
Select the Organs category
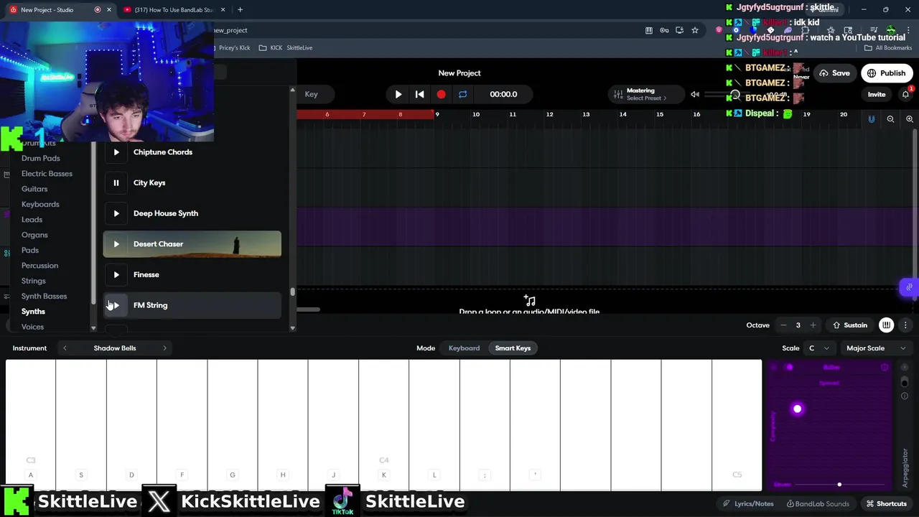[x=34, y=235]
